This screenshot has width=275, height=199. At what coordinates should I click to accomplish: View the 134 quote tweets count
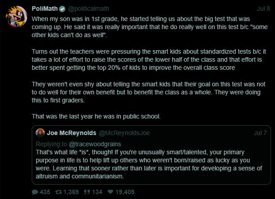click(x=97, y=192)
